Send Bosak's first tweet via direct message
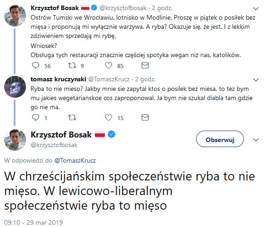264x227 pixels. pyautogui.click(x=145, y=65)
